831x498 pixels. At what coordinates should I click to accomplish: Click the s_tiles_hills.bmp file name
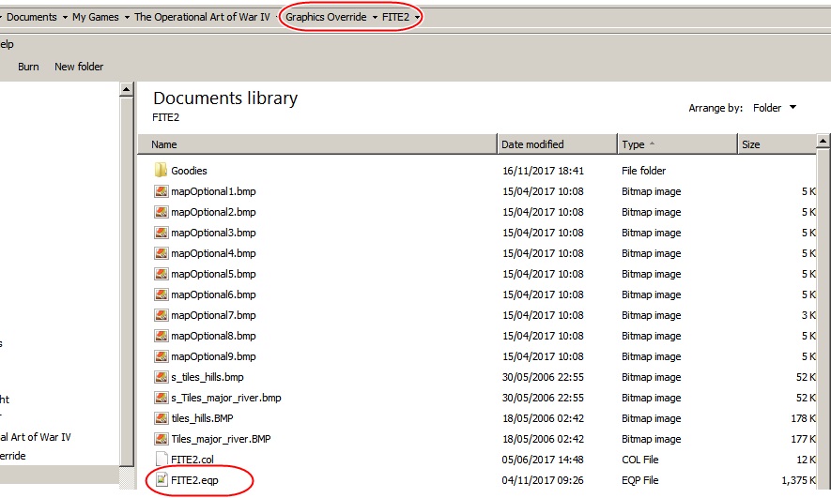coord(208,377)
